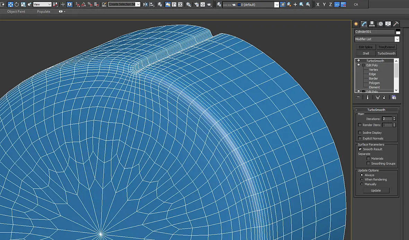Click the Mirror tool icon
Image resolution: width=409 pixels, height=240 pixels.
coord(145,5)
